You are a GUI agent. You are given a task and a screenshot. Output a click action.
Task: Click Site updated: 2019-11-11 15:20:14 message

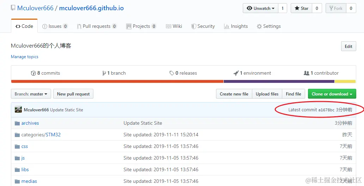pos(161,135)
